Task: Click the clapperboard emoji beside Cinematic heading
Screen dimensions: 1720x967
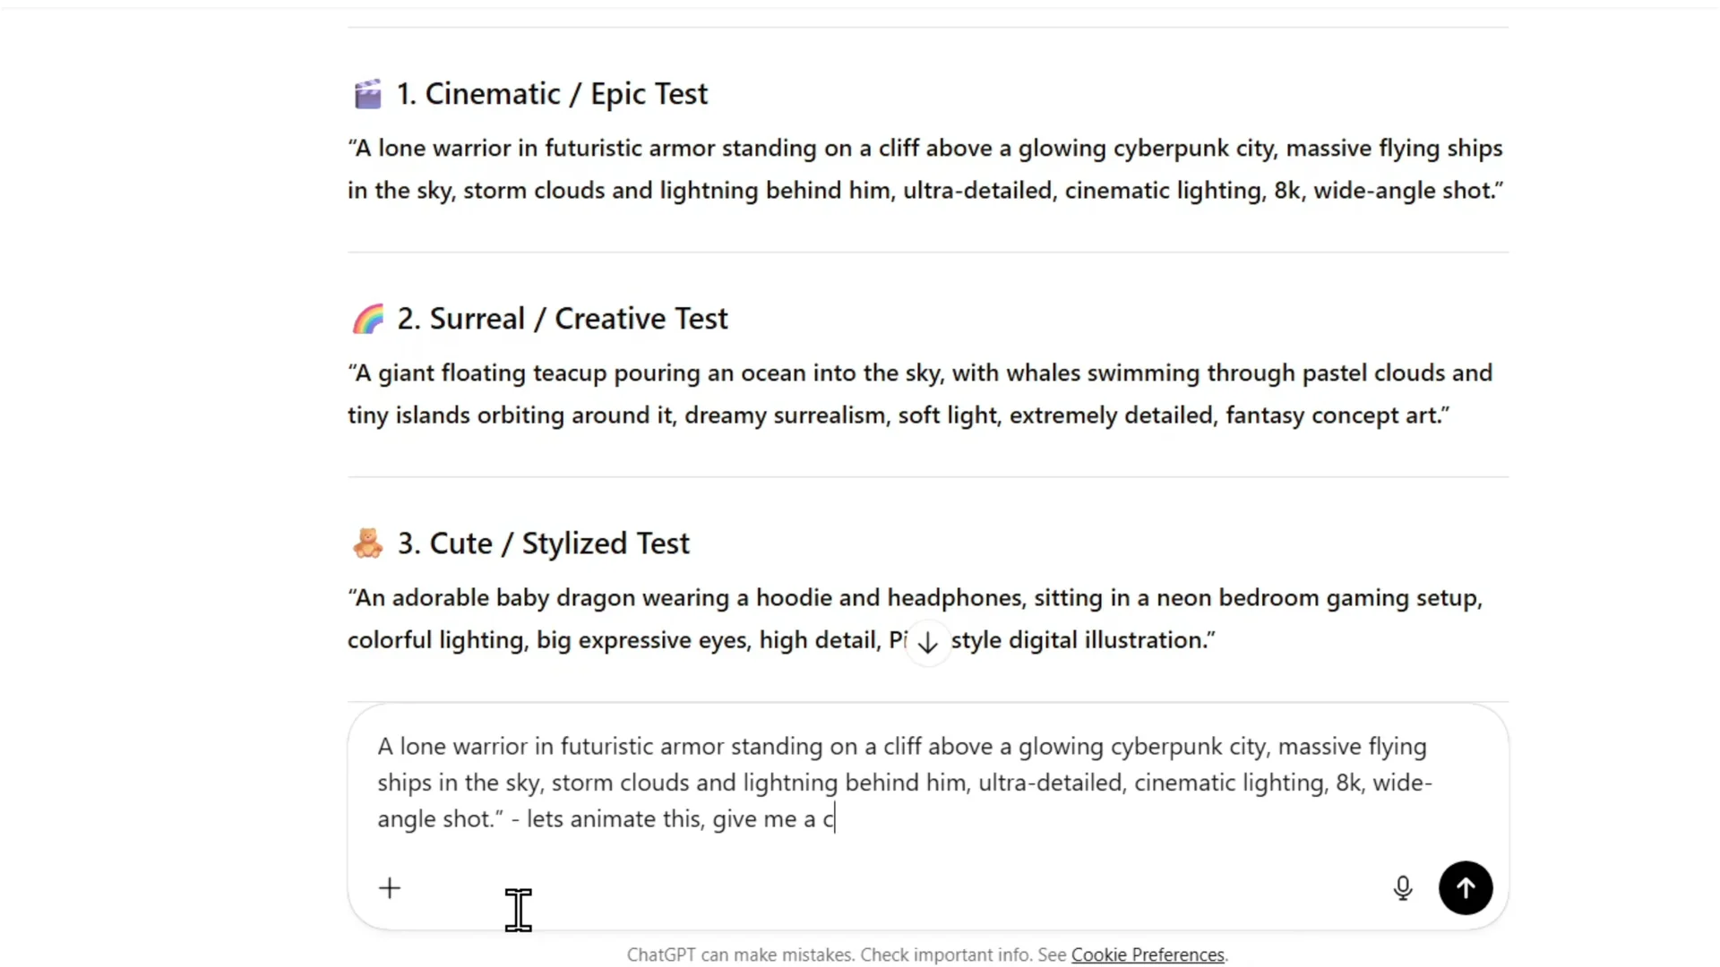Action: 368,94
